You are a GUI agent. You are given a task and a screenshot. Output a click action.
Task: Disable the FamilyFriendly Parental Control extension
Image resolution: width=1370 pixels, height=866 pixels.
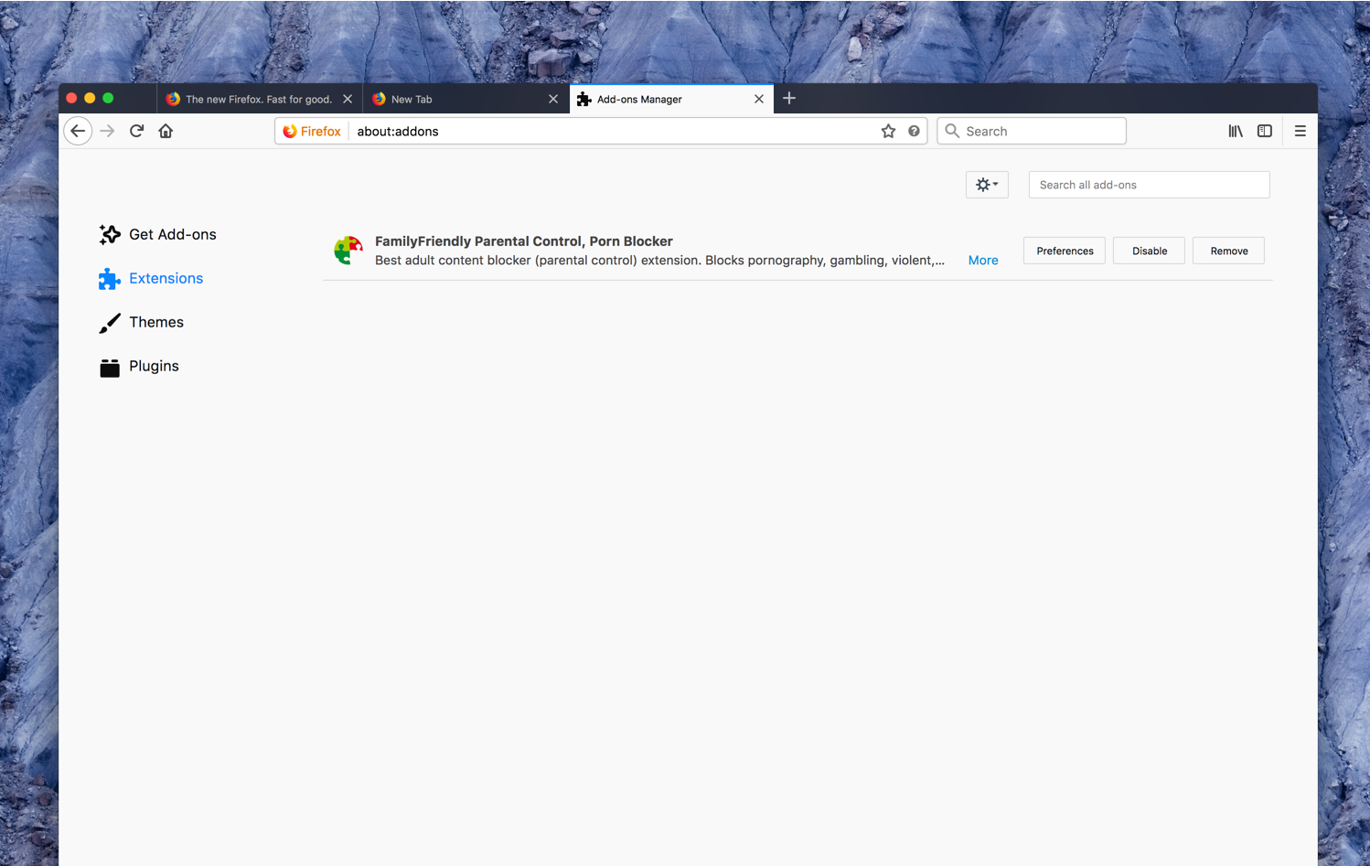pyautogui.click(x=1149, y=251)
